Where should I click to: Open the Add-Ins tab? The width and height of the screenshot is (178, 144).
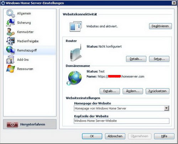coord(30,60)
